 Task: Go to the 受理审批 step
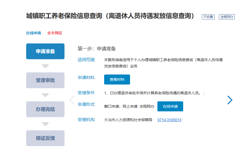click(45, 80)
